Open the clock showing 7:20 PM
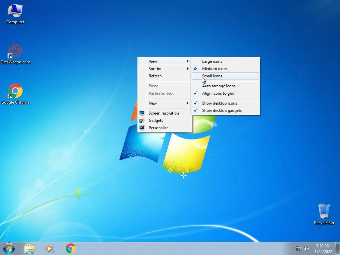The width and height of the screenshot is (340, 255). [x=323, y=249]
